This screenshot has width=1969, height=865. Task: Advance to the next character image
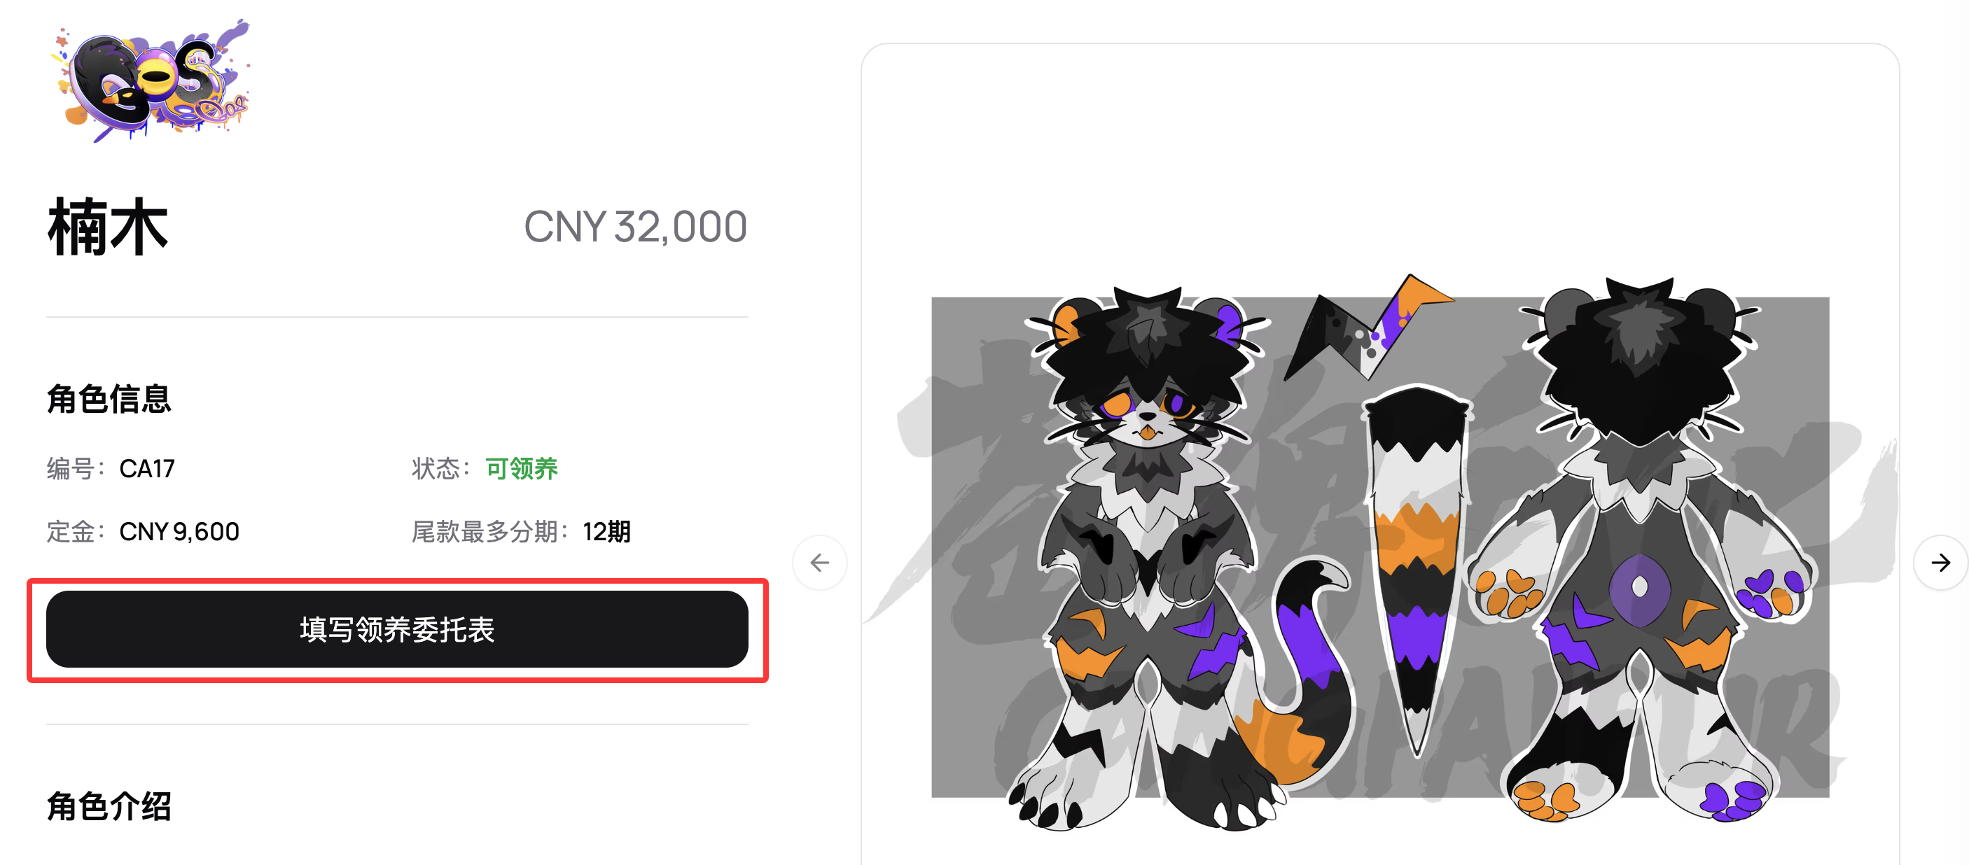1940,563
